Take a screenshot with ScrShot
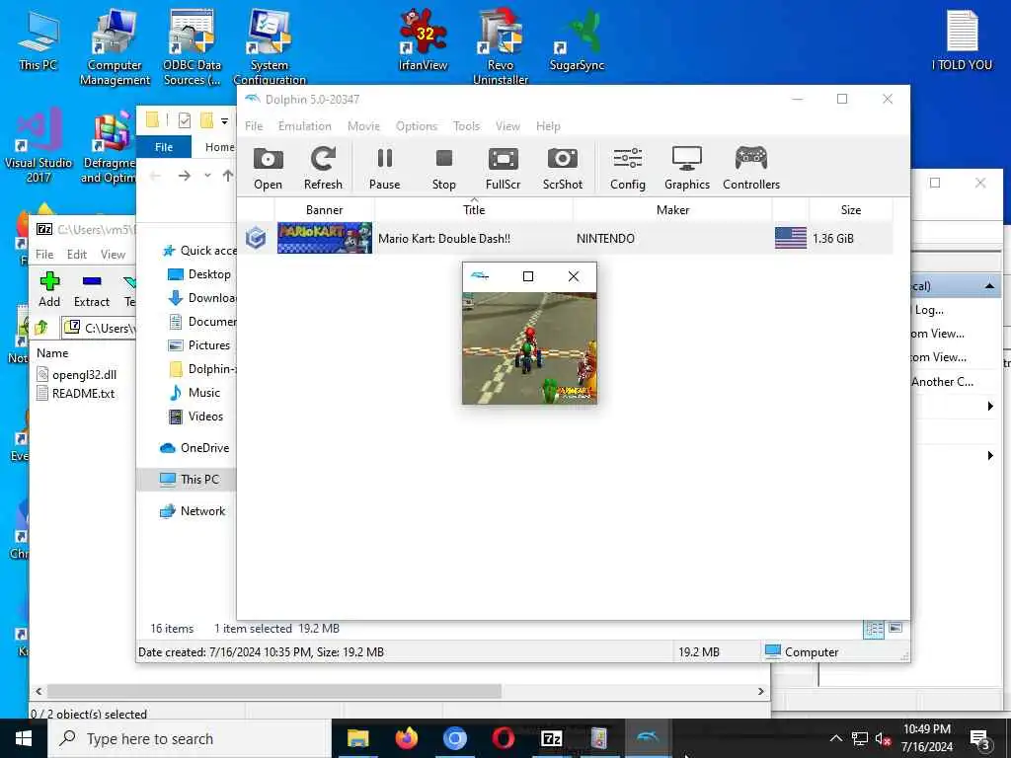 click(x=562, y=168)
